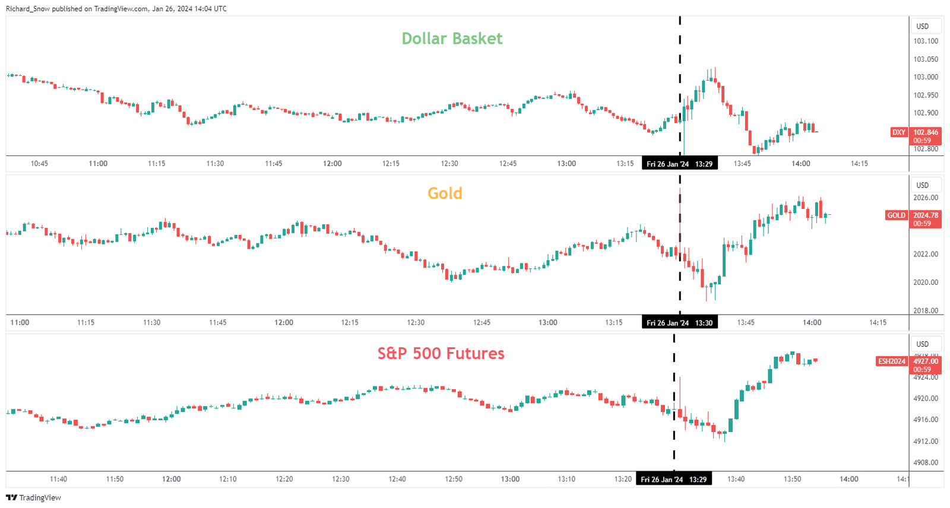Click the Richard_Snow published on TradingView header
This screenshot has height=508, width=950.
tap(116, 9)
